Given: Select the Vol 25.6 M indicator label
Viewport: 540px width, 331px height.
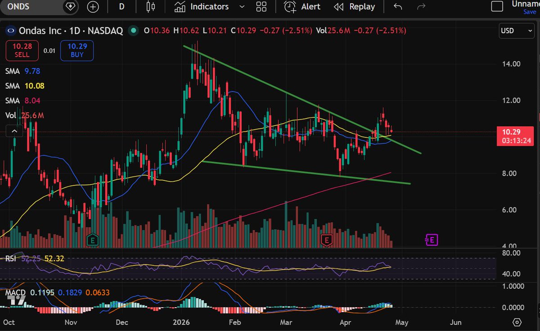Looking at the screenshot, I should pos(24,115).
